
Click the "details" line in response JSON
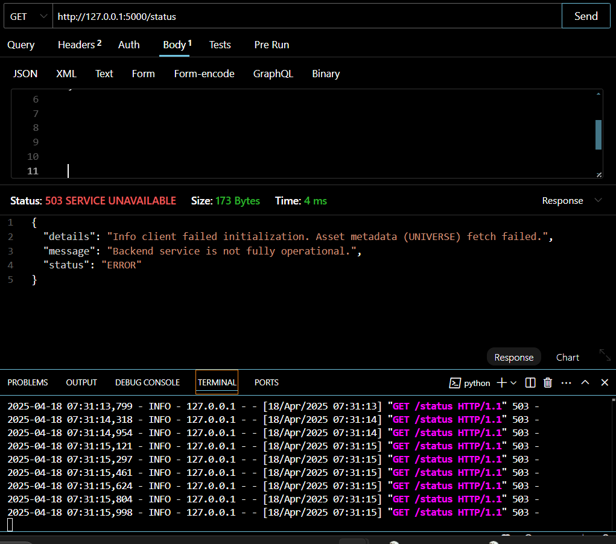point(298,236)
